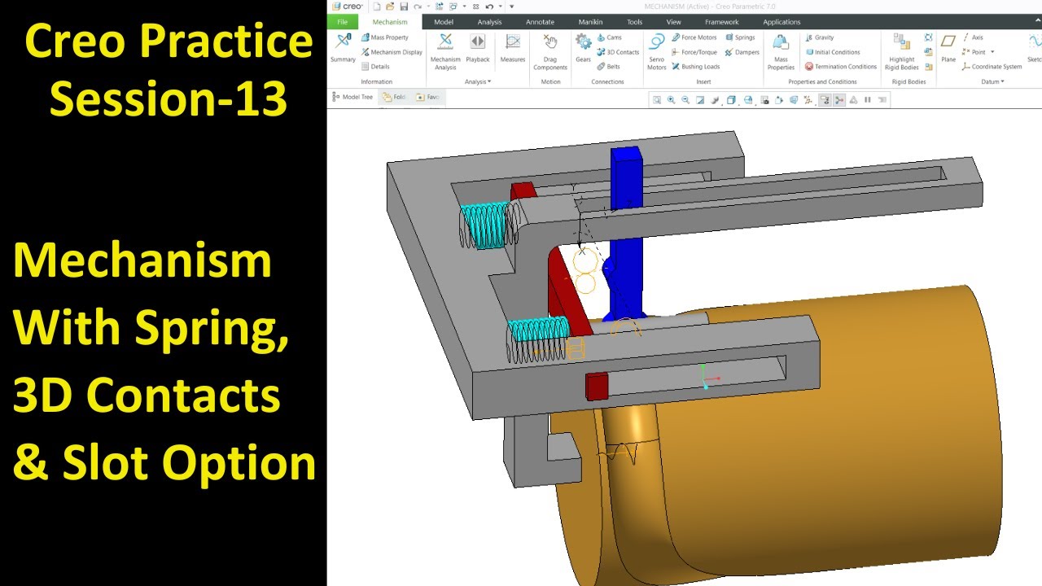Viewport: 1042px width, 586px height.
Task: Open Mass Properties
Action: 781,50
